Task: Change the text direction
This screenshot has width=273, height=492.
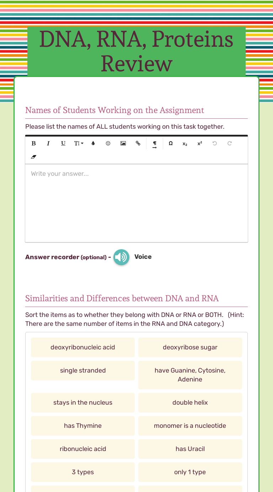Action: tap(155, 144)
